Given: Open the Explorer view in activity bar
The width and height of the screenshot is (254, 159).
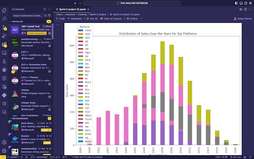Looking at the screenshot, I should pos(4,10).
